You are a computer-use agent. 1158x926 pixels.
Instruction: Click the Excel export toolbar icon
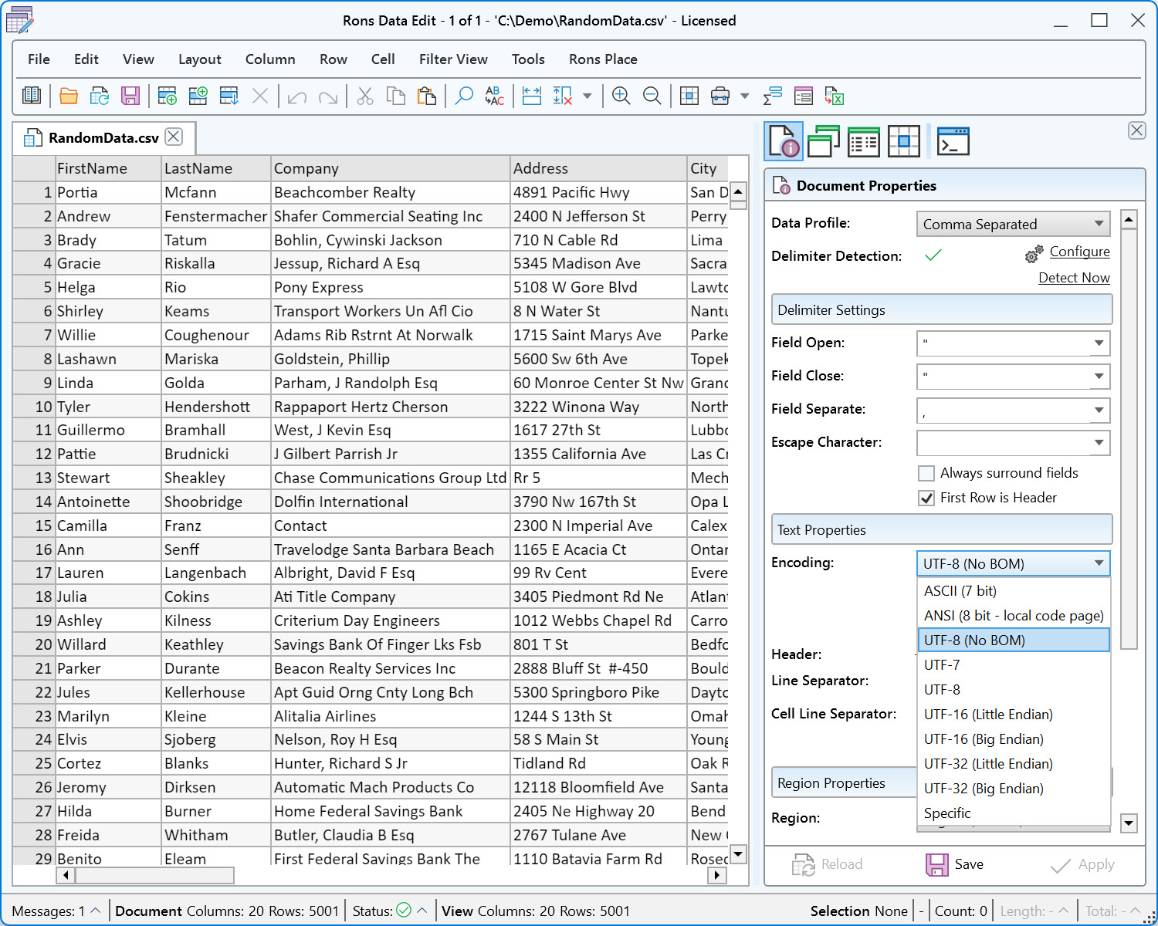(x=835, y=96)
